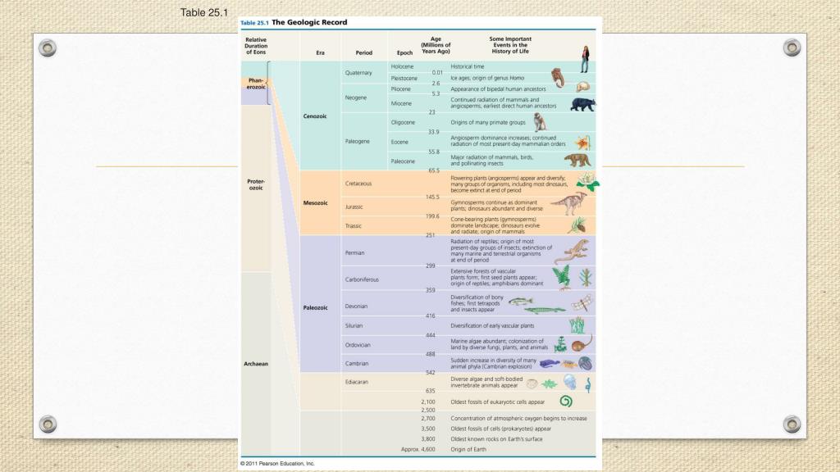Click the age value '542'

pyautogui.click(x=430, y=373)
